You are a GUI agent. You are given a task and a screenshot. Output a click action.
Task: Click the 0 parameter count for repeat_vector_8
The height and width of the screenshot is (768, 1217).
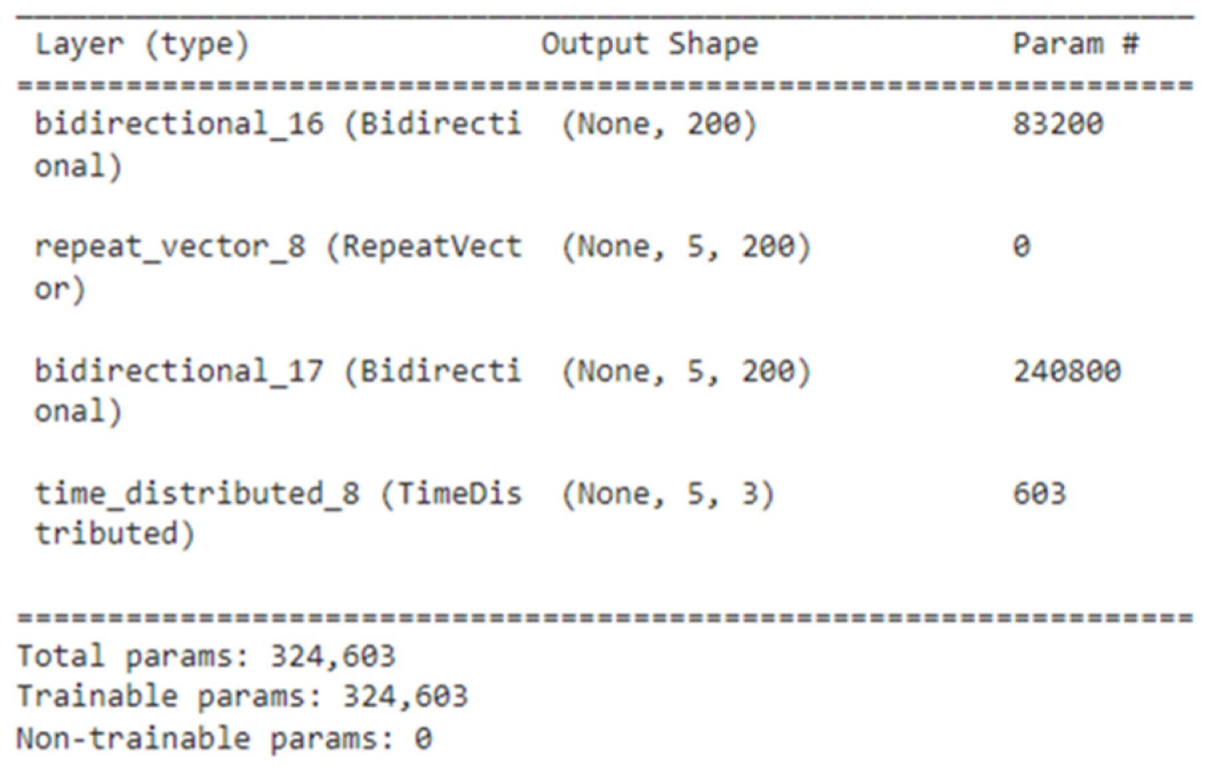pyautogui.click(x=1021, y=247)
